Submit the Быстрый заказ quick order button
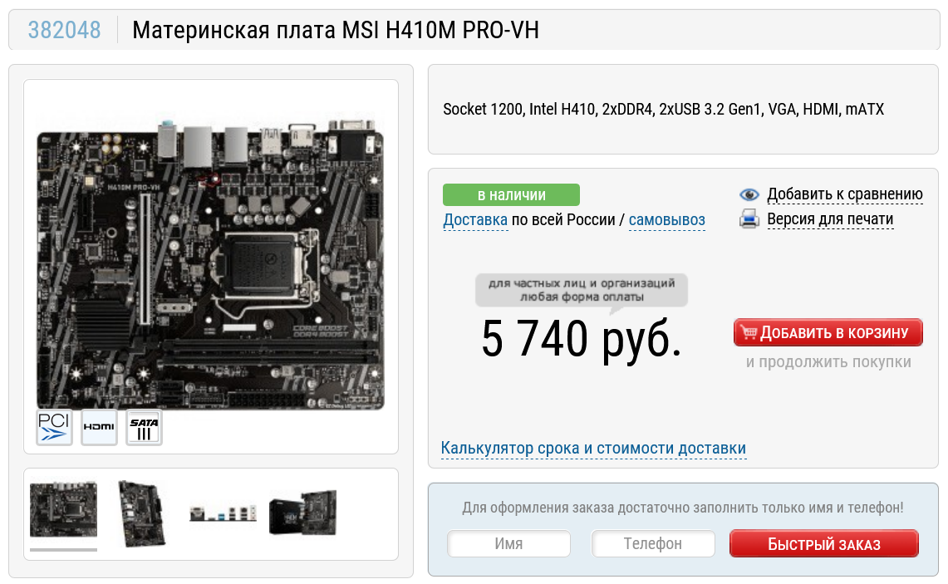Image resolution: width=948 pixels, height=584 pixels. point(824,543)
